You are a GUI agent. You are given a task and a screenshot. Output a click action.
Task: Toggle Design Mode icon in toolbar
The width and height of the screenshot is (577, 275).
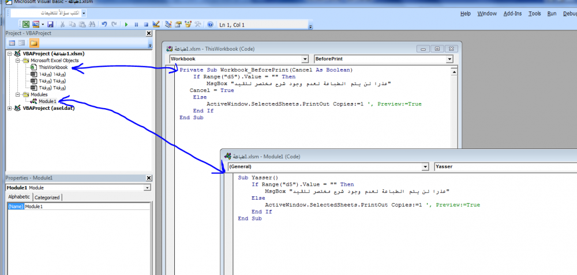pyautogui.click(x=156, y=25)
